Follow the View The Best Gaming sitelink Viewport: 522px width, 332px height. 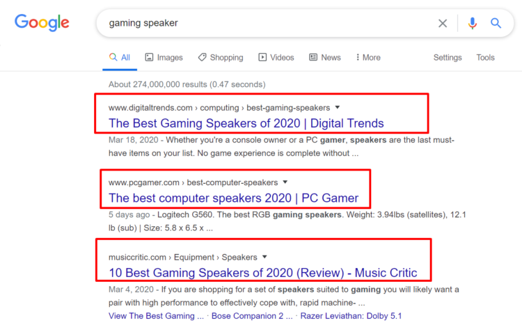click(x=156, y=316)
